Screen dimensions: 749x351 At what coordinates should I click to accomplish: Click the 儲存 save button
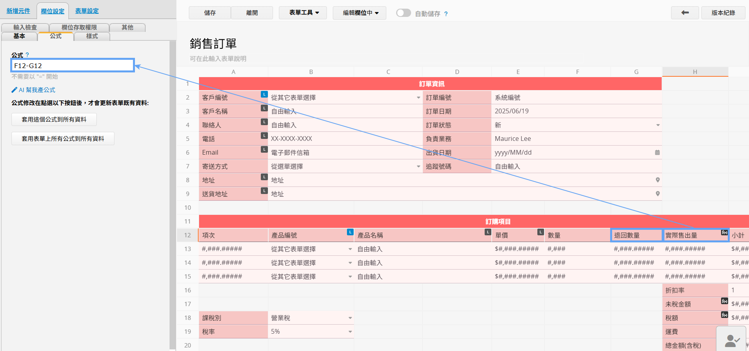[x=210, y=13]
